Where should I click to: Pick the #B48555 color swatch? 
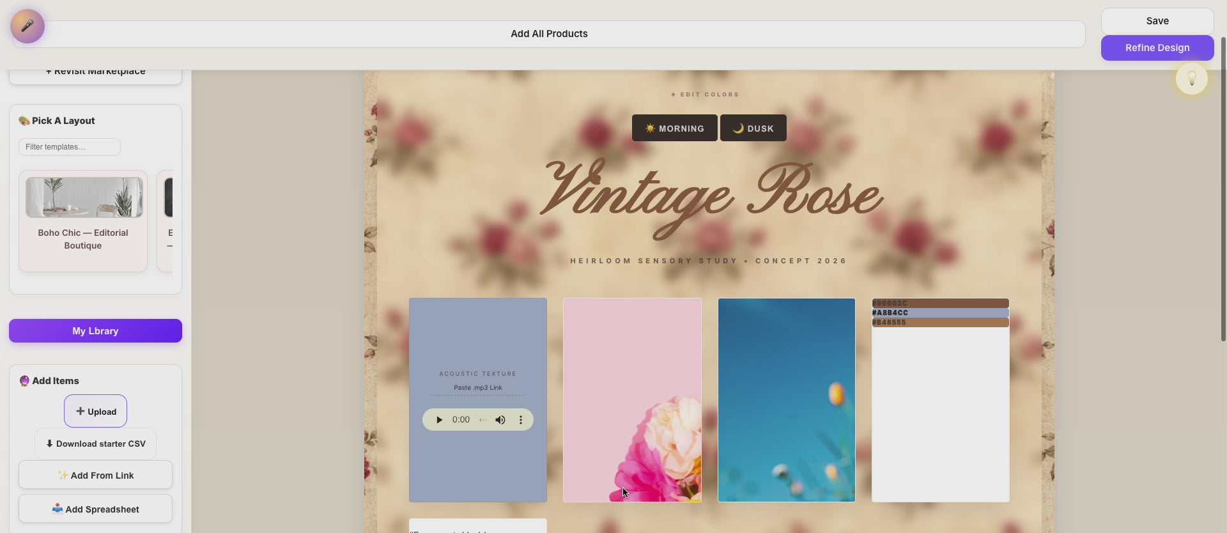[941, 323]
